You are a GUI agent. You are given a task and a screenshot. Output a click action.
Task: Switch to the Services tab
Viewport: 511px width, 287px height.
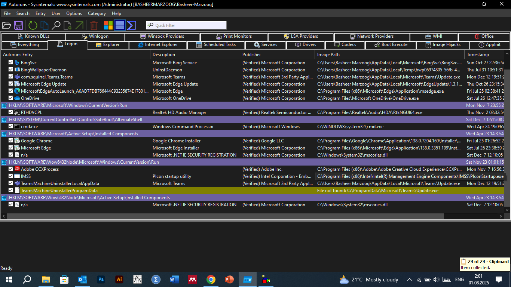coord(266,44)
